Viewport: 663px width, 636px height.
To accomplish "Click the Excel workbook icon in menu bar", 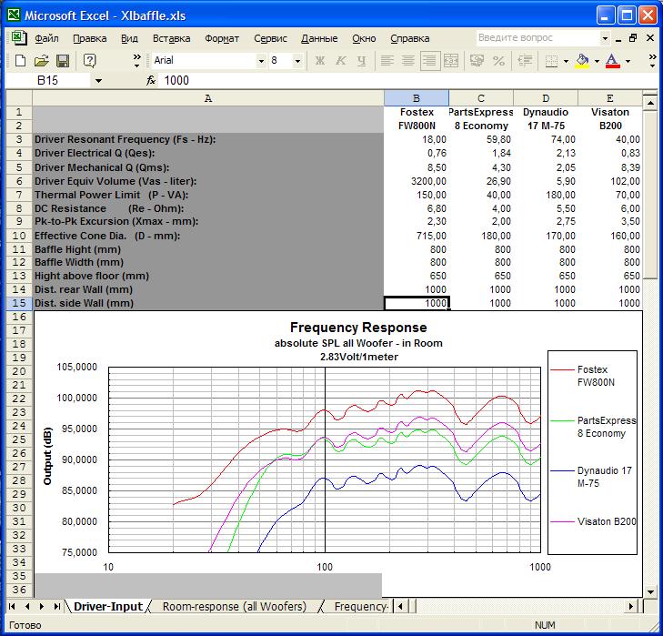I will (x=18, y=38).
